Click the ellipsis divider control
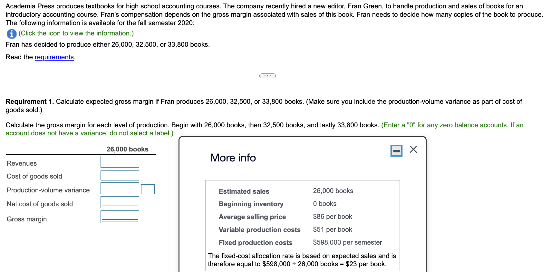 coord(267,75)
